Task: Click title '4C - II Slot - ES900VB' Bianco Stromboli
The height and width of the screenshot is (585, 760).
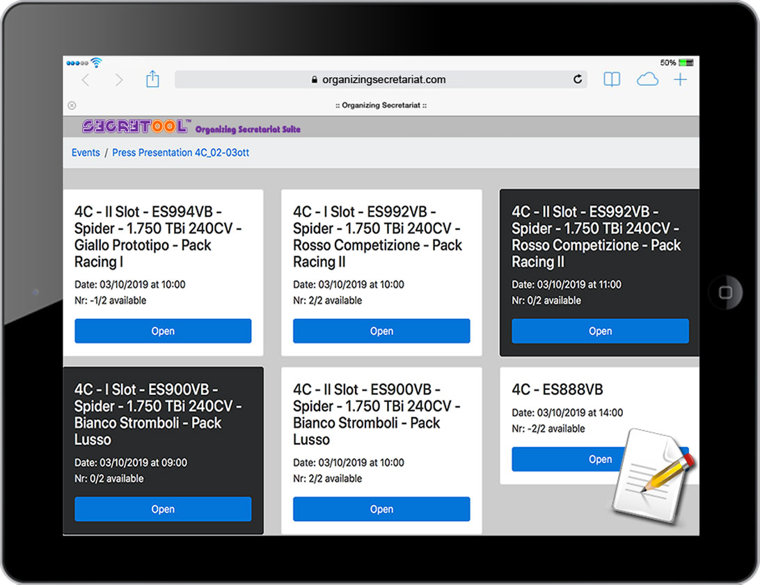Action: tap(377, 415)
